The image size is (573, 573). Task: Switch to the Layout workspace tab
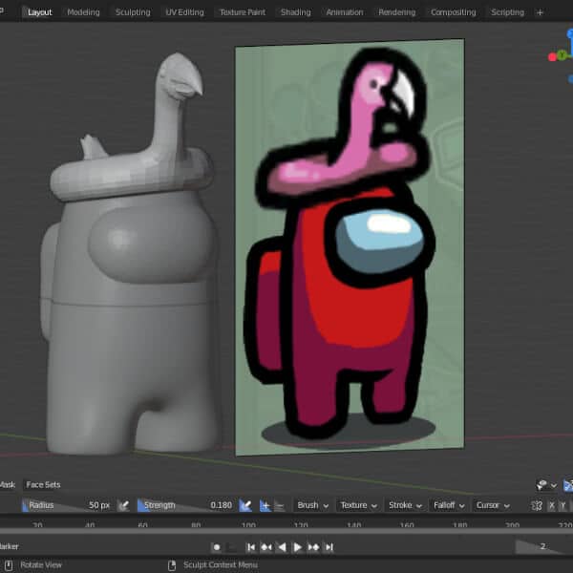[x=39, y=12]
